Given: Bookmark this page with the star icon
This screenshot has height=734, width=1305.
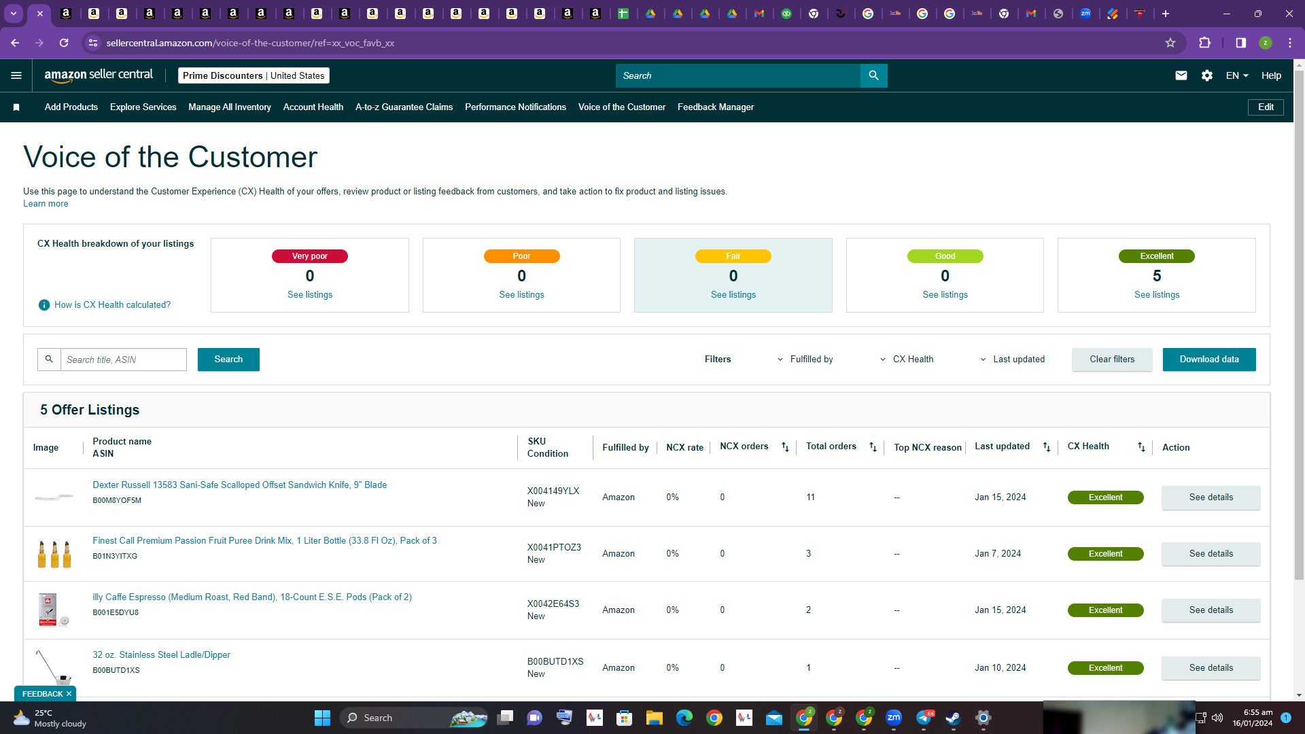Looking at the screenshot, I should [x=1170, y=43].
